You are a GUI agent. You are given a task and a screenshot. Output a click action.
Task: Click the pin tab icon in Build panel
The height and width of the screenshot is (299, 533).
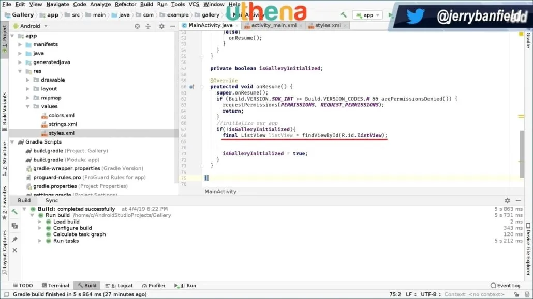point(14,239)
